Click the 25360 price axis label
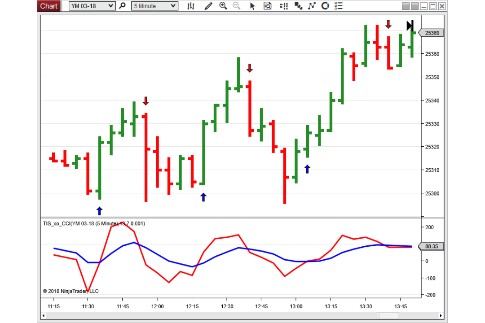 click(x=432, y=54)
